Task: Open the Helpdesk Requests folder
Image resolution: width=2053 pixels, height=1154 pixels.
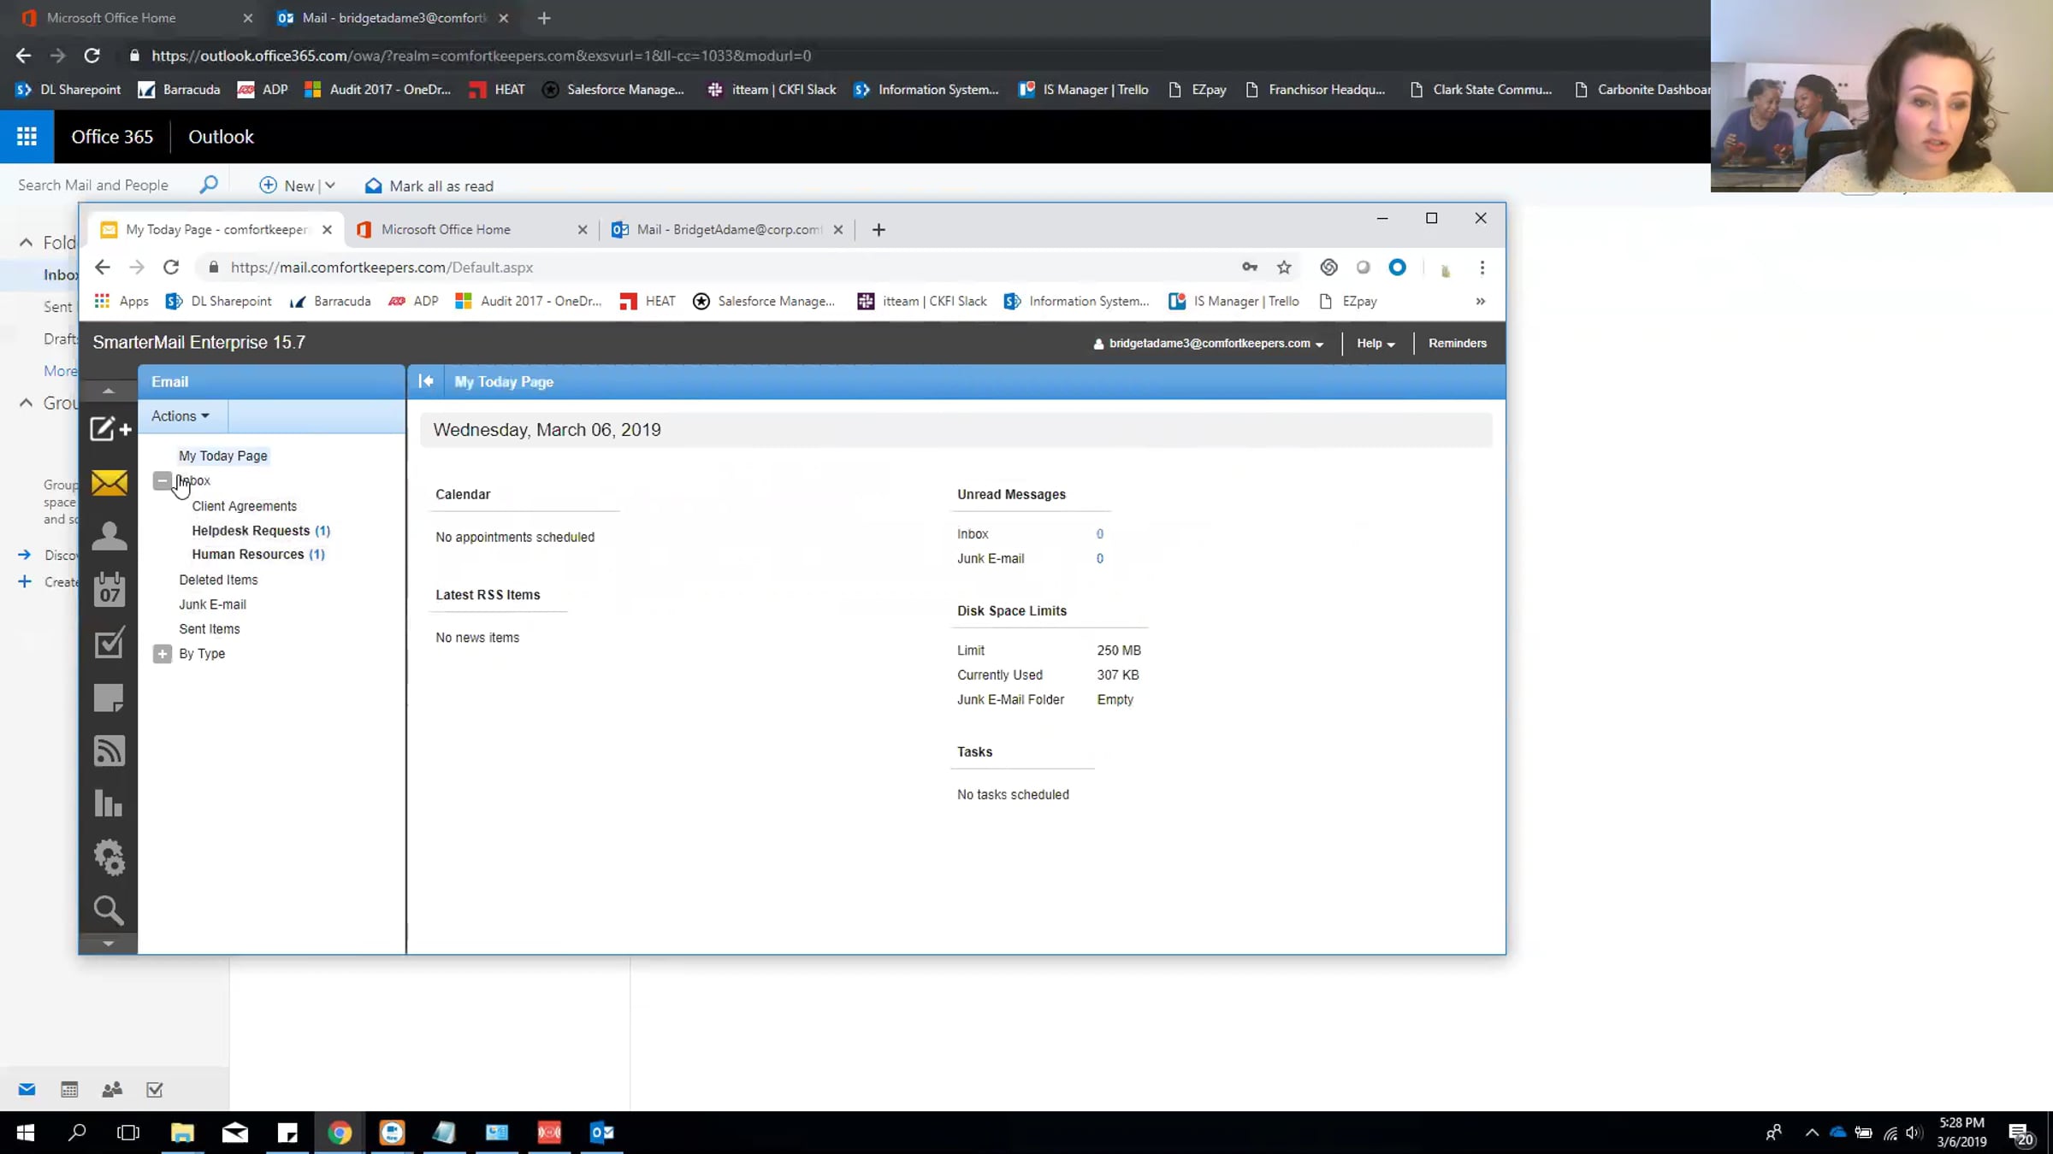Action: (251, 531)
